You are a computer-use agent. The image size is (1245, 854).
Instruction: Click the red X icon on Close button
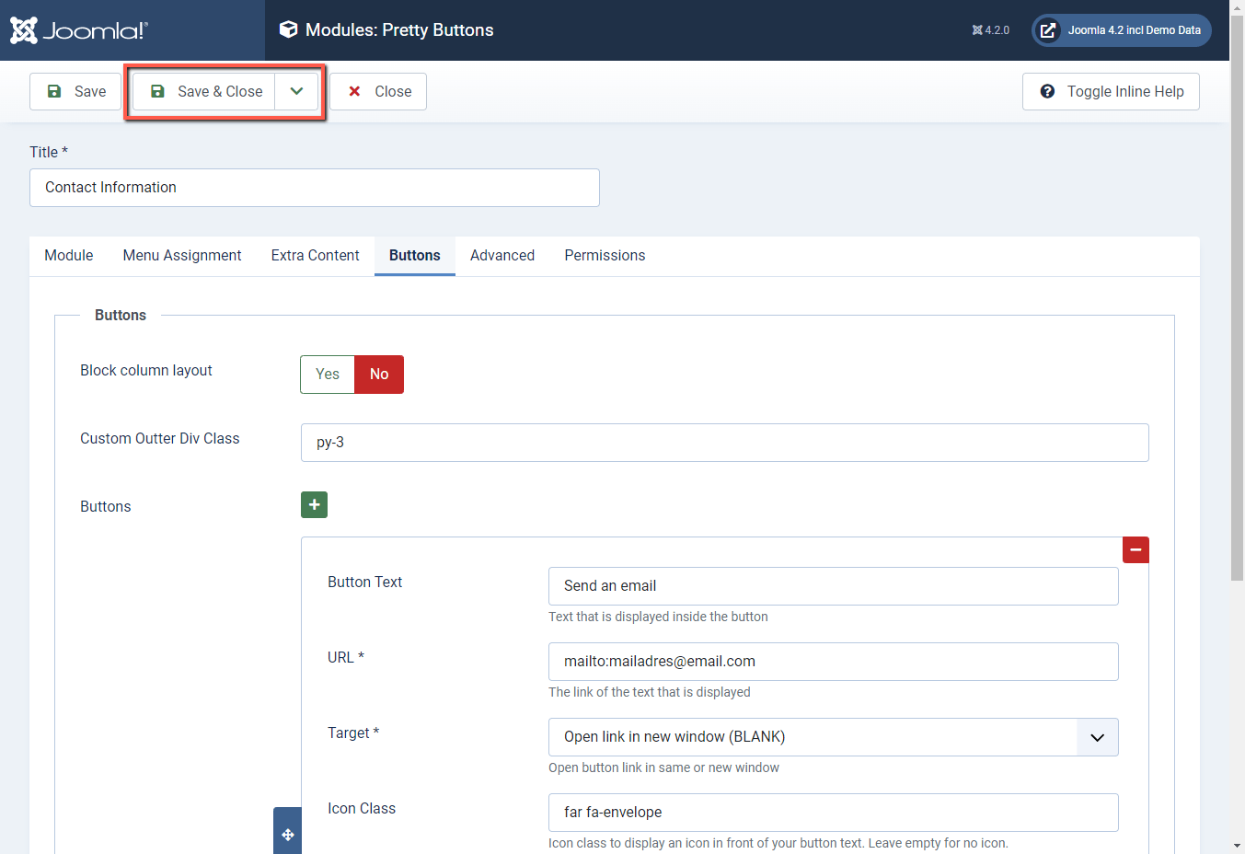tap(355, 91)
